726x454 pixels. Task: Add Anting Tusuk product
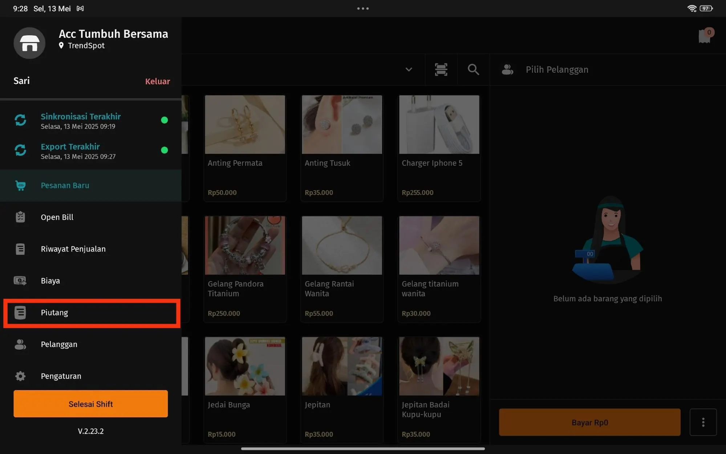342,148
